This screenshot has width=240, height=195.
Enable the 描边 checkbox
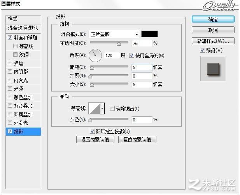(x=10, y=63)
